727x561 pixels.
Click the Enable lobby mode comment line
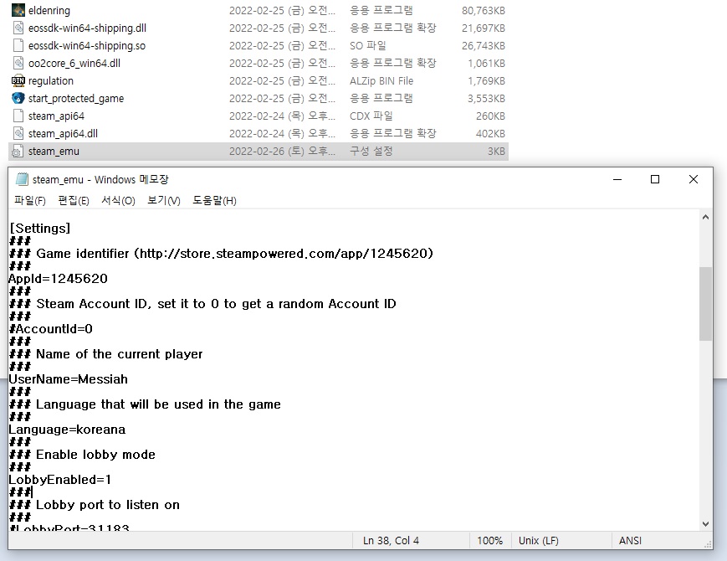click(83, 455)
